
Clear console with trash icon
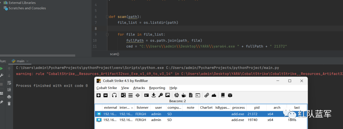(9, 103)
